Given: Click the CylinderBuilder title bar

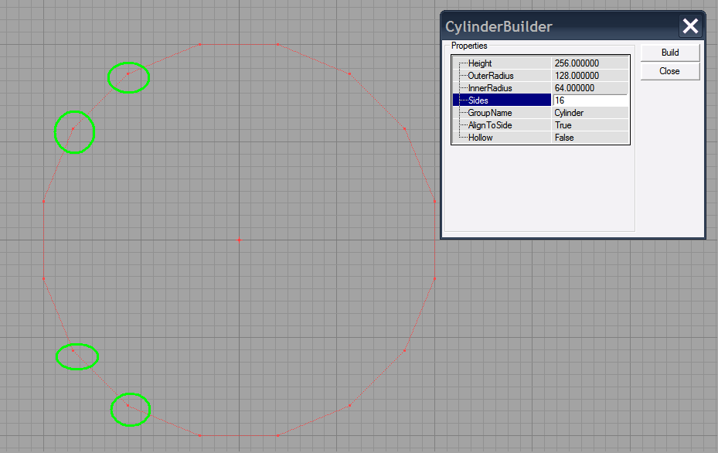Looking at the screenshot, I should pyautogui.click(x=541, y=26).
